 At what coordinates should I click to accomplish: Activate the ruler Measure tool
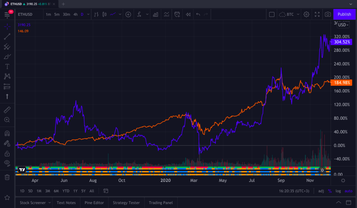click(x=7, y=110)
